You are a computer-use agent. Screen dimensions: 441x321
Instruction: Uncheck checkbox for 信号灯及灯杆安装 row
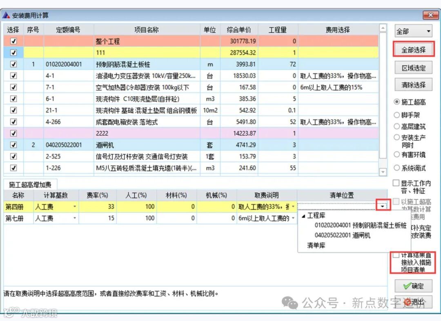(x=13, y=156)
